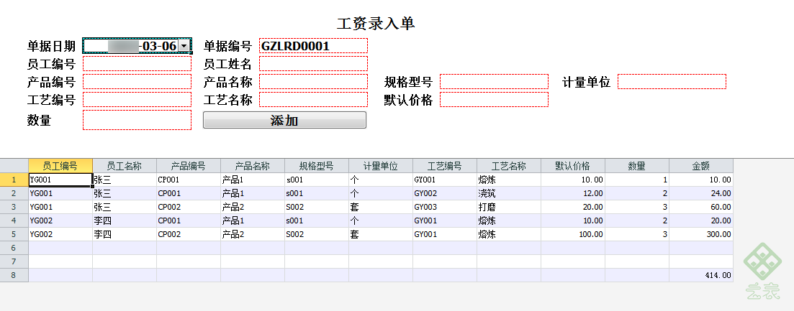The height and width of the screenshot is (311, 794).
Task: Select the 规格型号 column header
Action: [317, 166]
